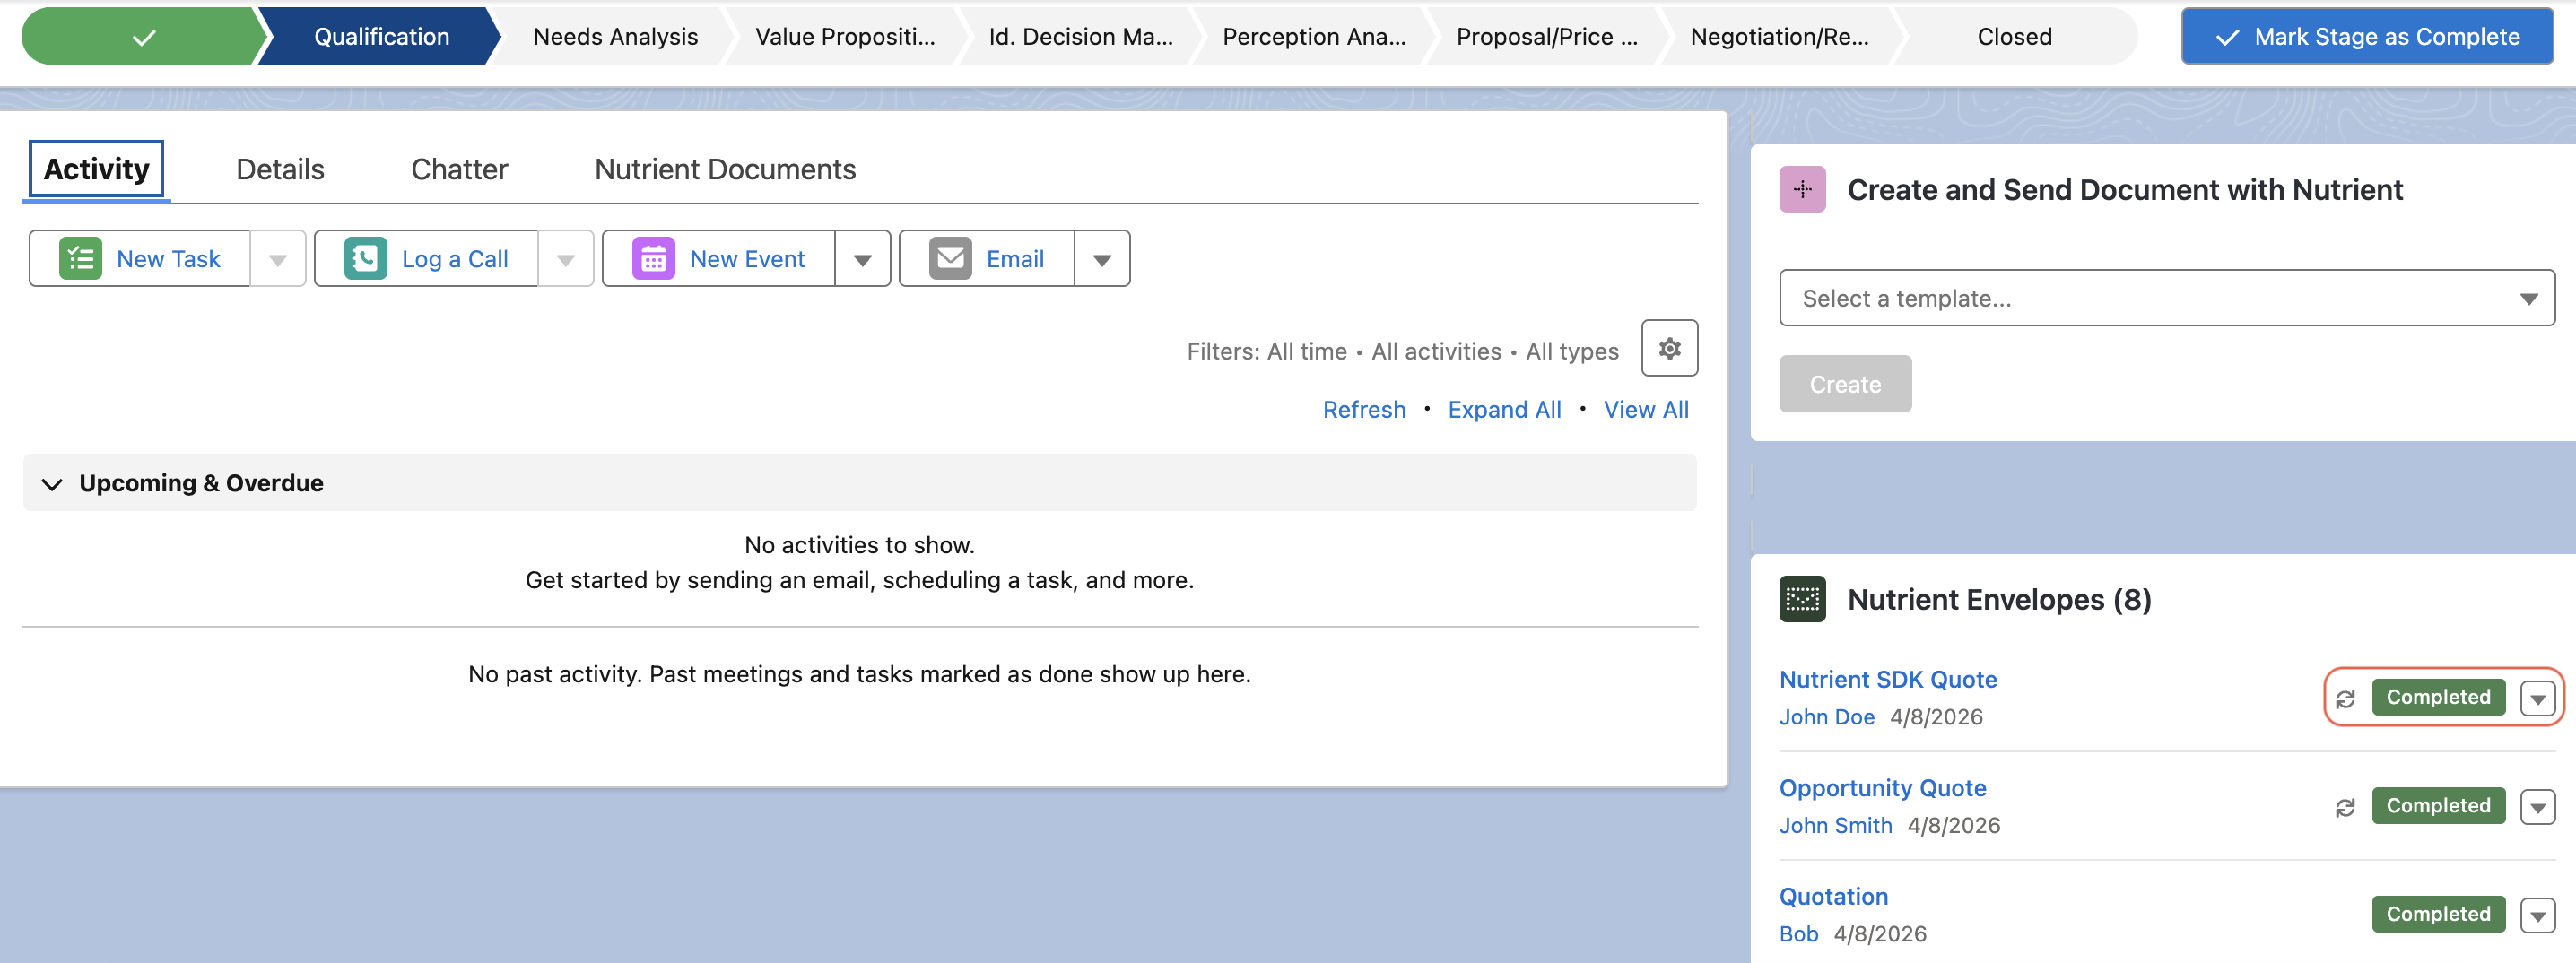The width and height of the screenshot is (2576, 963).
Task: Refresh status of Quotation envelope
Action: (x=2347, y=914)
